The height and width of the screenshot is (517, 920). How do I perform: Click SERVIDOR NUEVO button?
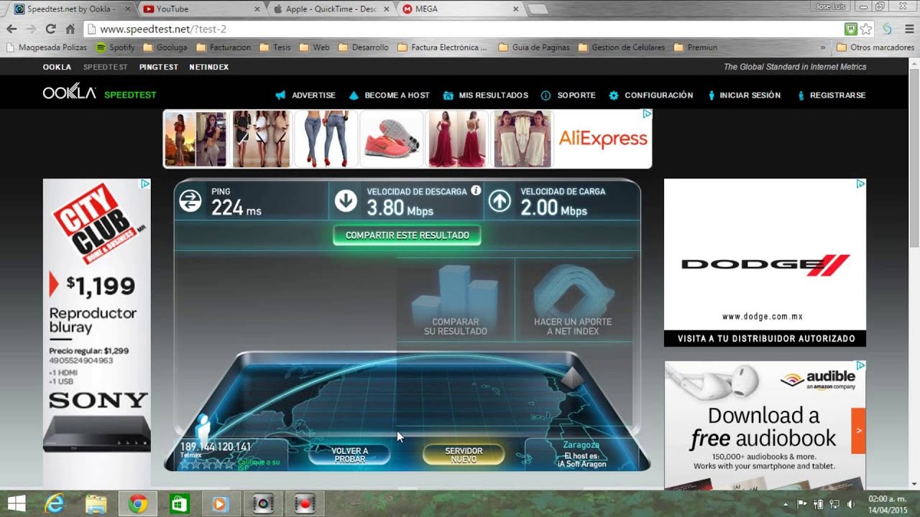click(464, 455)
